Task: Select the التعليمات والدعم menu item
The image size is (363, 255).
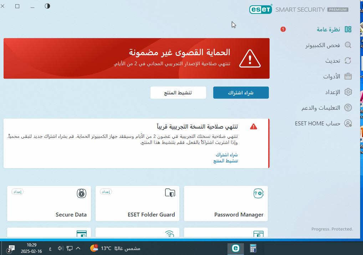Action: [x=321, y=108]
